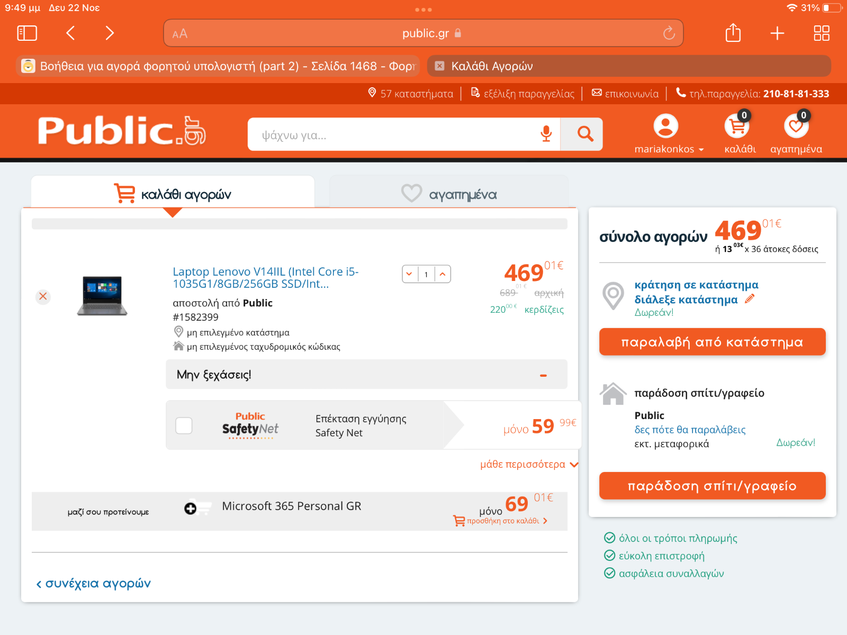The height and width of the screenshot is (635, 847).
Task: Click the store pickup location pin icon
Action: click(x=613, y=296)
